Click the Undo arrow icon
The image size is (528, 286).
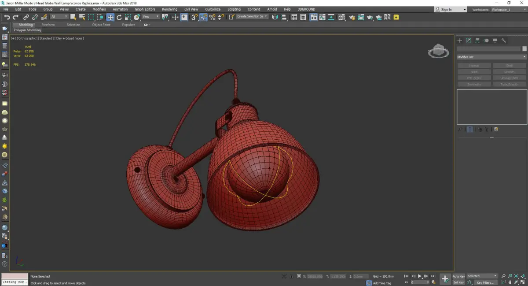pos(7,17)
